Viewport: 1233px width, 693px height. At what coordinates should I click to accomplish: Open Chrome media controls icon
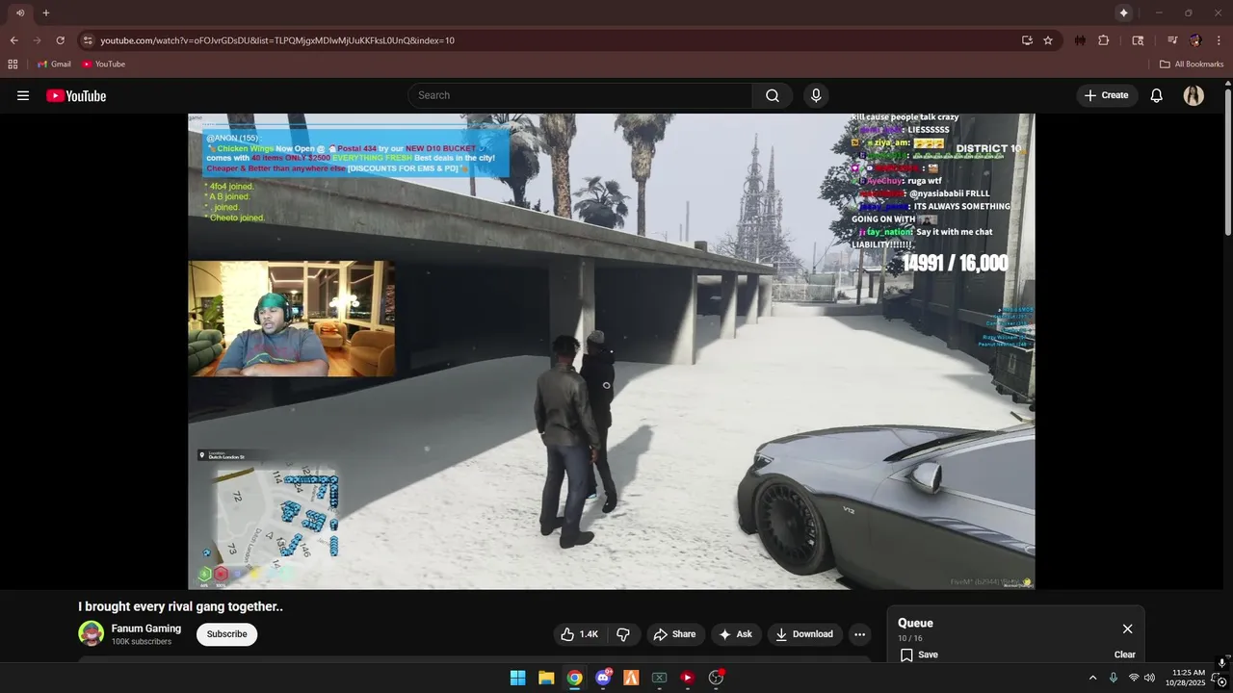point(1171,40)
